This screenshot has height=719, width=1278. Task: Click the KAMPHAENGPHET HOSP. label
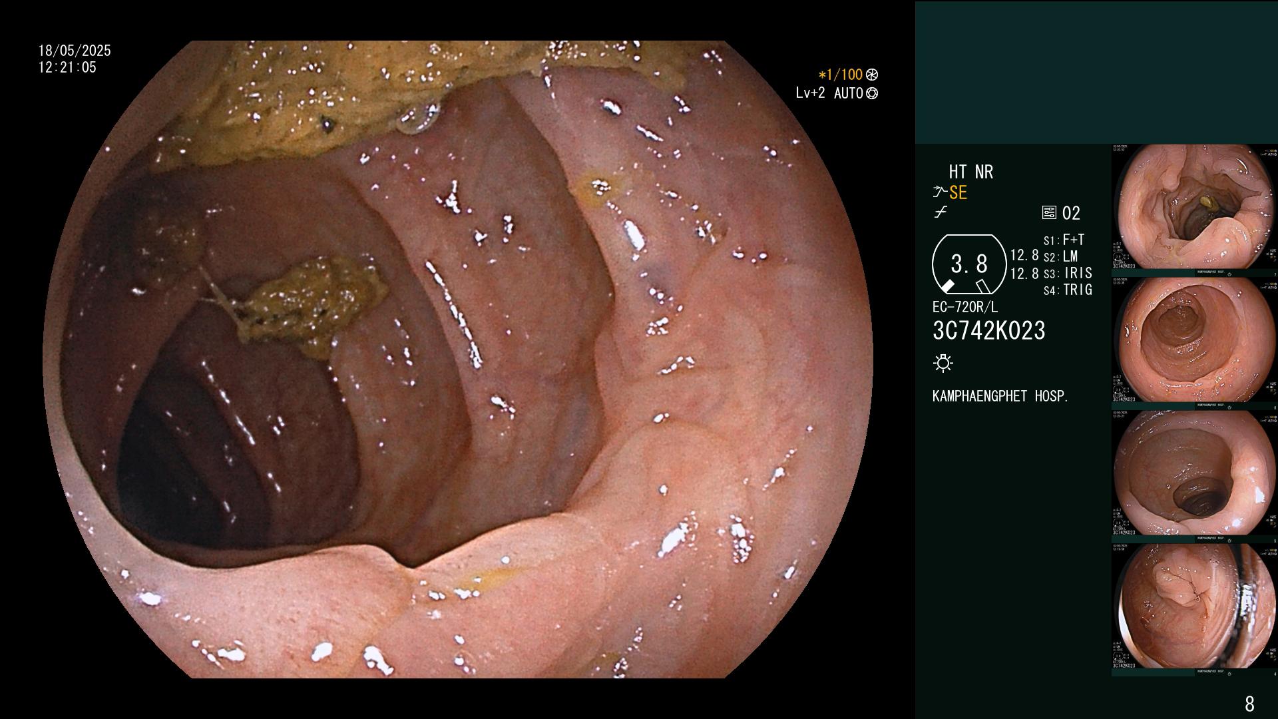click(1000, 396)
